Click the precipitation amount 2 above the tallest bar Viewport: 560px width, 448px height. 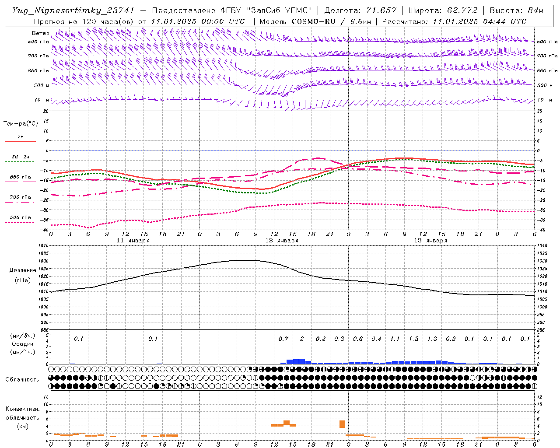(302, 339)
